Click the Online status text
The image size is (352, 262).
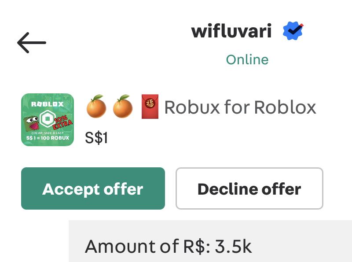coord(248,59)
